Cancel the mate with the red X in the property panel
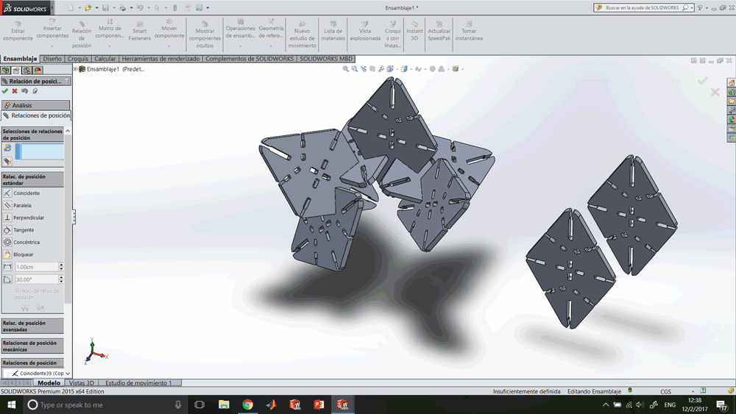The image size is (736, 414). tap(15, 91)
